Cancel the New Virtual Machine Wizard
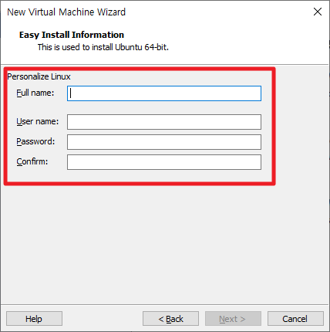Image resolution: width=330 pixels, height=332 pixels. click(295, 319)
